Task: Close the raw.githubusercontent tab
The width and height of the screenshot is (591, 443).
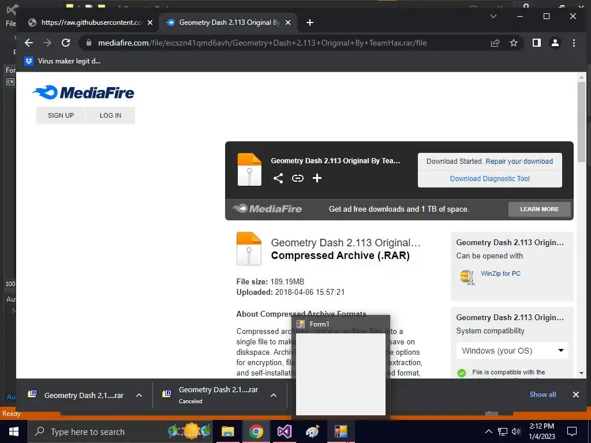Action: pyautogui.click(x=150, y=22)
